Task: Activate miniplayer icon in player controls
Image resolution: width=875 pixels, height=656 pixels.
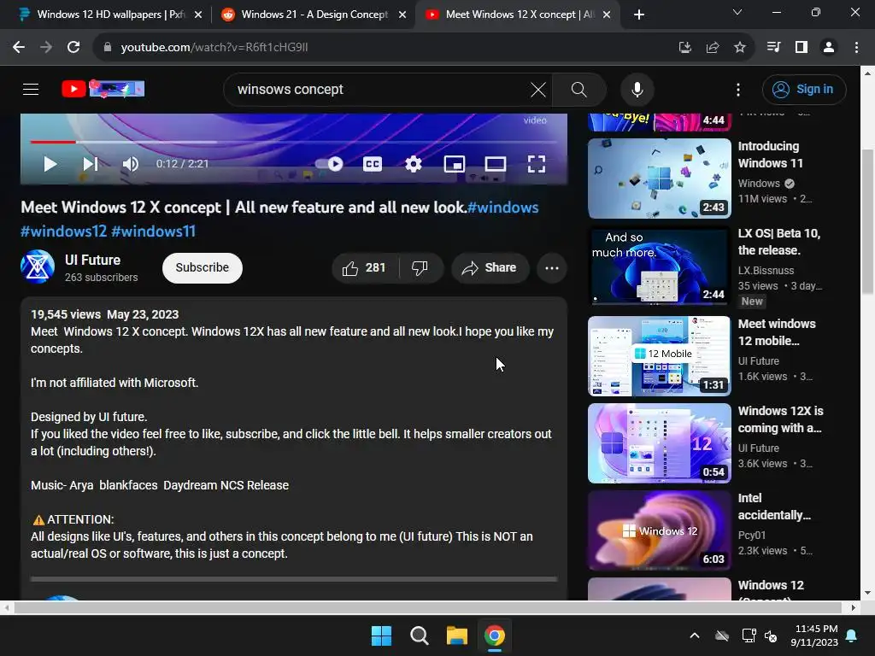Action: (455, 164)
